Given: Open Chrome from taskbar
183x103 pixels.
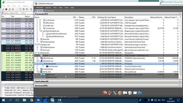Looking at the screenshot, I should [31, 100].
